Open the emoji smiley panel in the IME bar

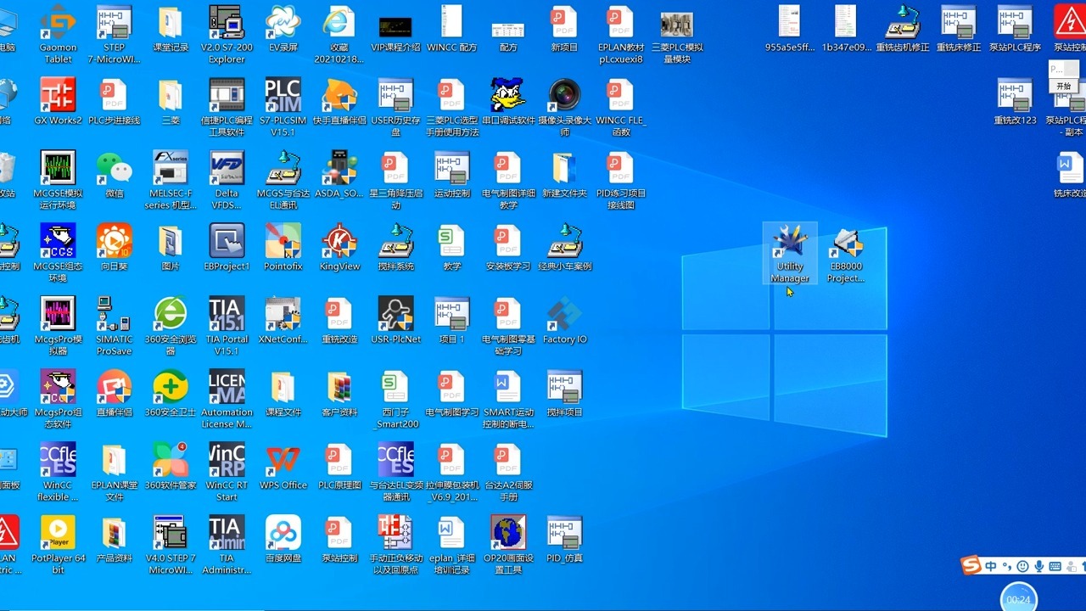pyautogui.click(x=1022, y=566)
